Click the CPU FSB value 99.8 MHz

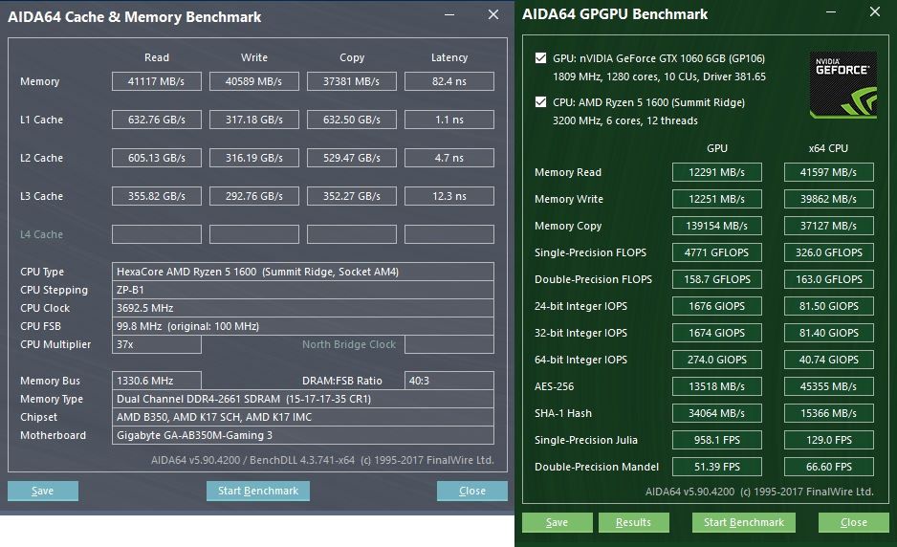tap(302, 326)
